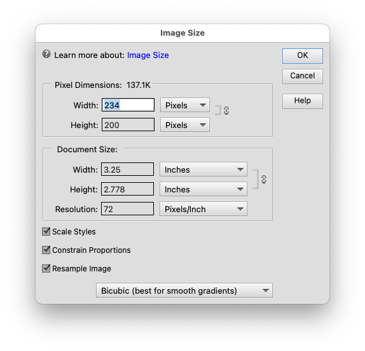
Task: Open document Height Inches dropdown
Action: coord(203,189)
